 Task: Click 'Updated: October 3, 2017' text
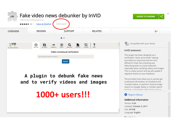[x=136, y=106]
